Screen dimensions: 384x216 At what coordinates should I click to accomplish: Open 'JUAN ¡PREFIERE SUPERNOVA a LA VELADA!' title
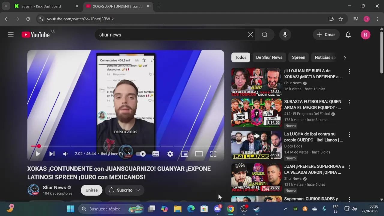(x=314, y=169)
